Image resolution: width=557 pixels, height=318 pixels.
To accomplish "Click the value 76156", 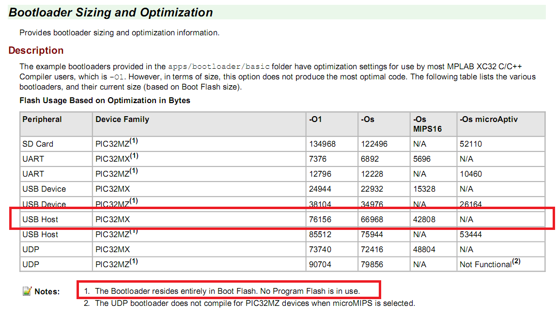I will [320, 219].
